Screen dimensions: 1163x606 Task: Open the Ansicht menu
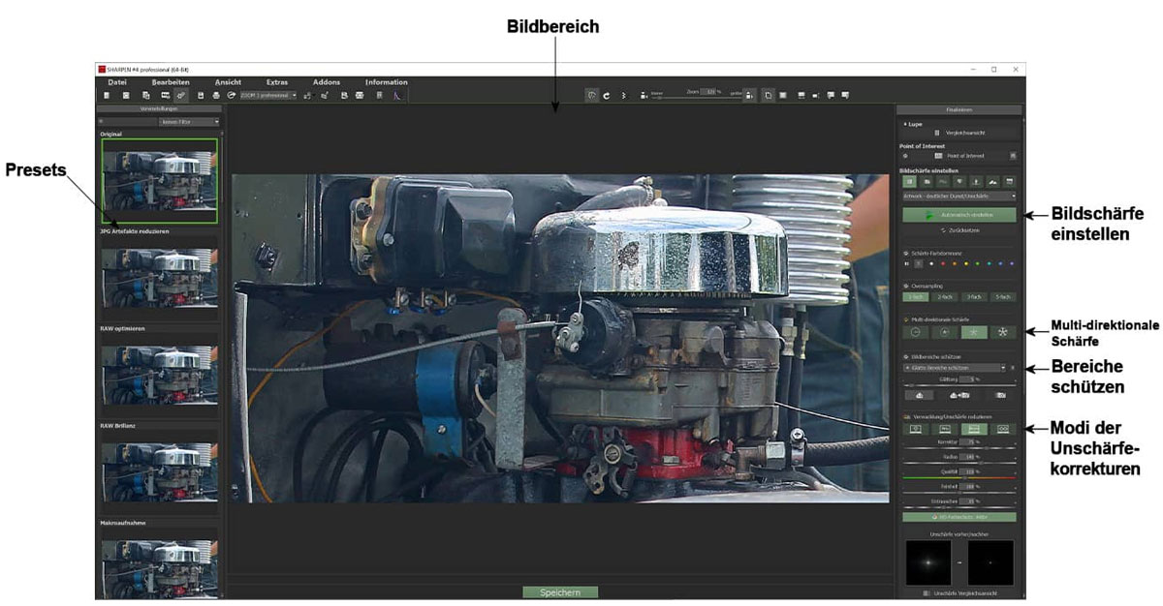[228, 82]
